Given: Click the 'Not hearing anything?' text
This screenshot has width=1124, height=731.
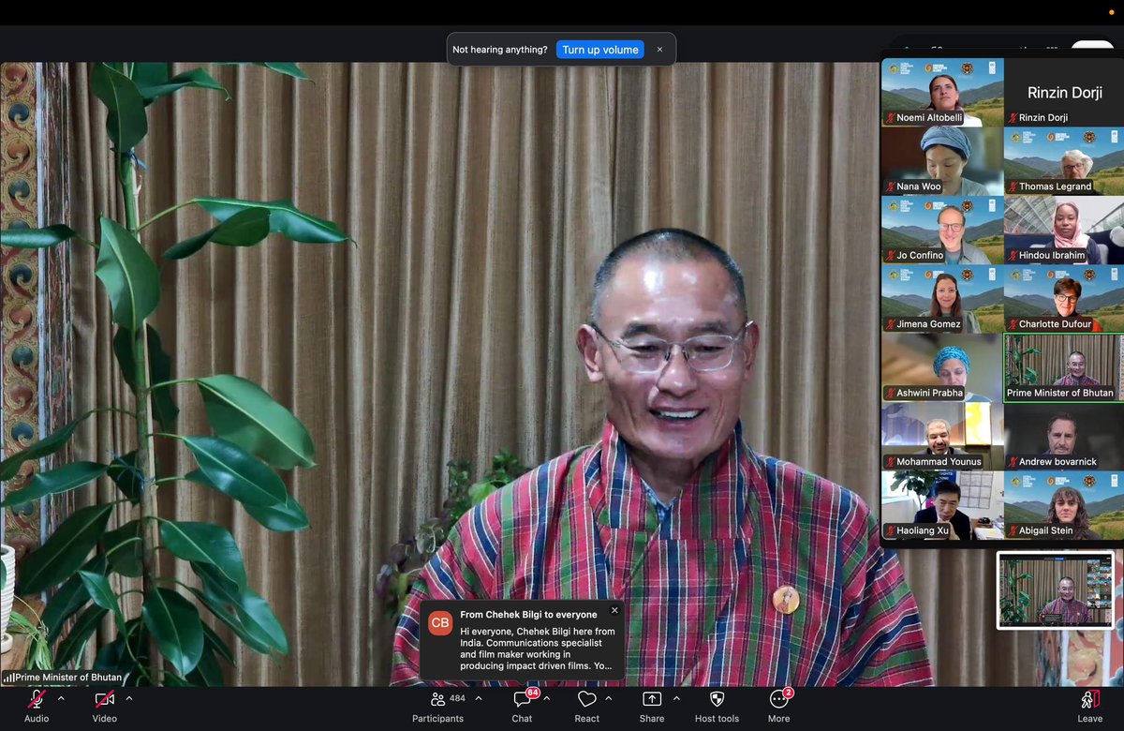Looking at the screenshot, I should [x=500, y=50].
